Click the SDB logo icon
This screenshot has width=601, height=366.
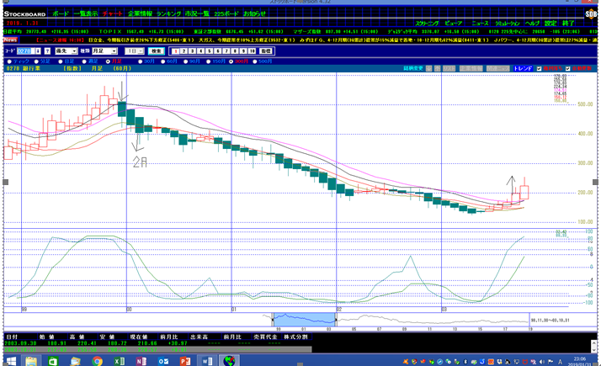(591, 14)
